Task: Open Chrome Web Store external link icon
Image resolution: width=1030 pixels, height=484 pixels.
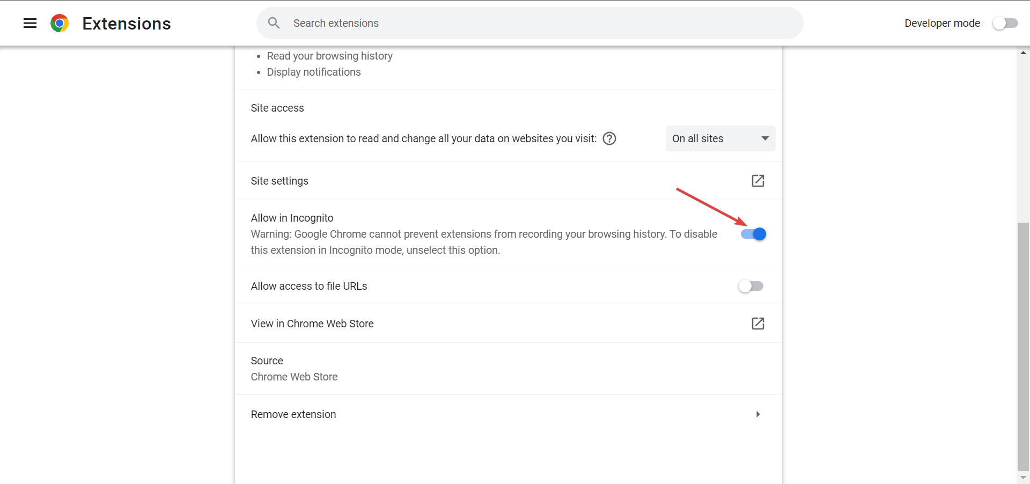Action: (x=758, y=324)
